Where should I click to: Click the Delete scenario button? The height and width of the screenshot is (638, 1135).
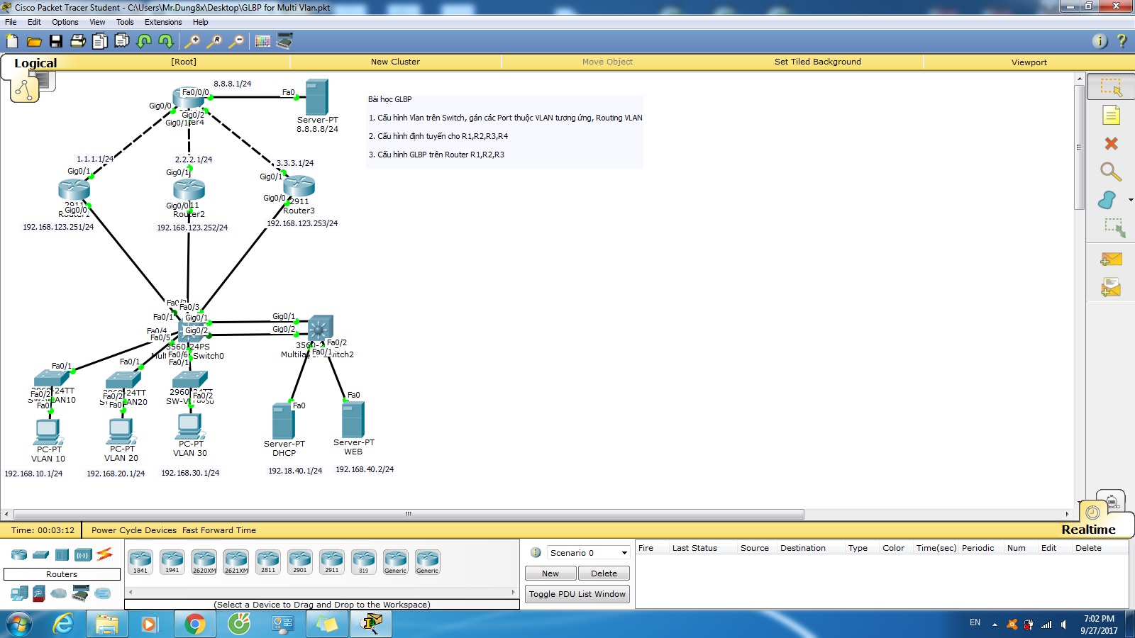tap(604, 573)
